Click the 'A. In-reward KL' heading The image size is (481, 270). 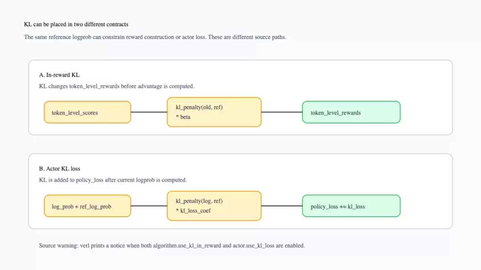59,75
